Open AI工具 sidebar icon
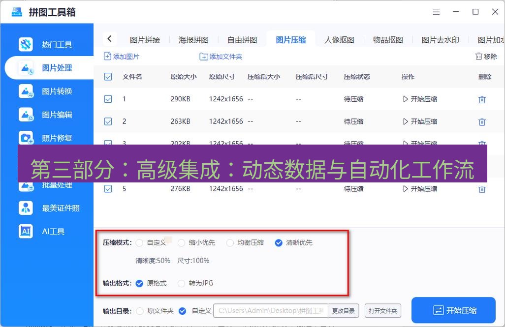Screen dimensions: 505x327 [x=26, y=231]
